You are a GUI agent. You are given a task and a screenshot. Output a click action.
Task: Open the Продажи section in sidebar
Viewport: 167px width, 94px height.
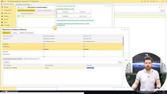click(x=6, y=16)
